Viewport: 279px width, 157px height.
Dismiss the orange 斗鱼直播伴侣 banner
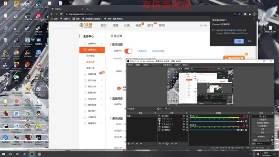coord(247,54)
